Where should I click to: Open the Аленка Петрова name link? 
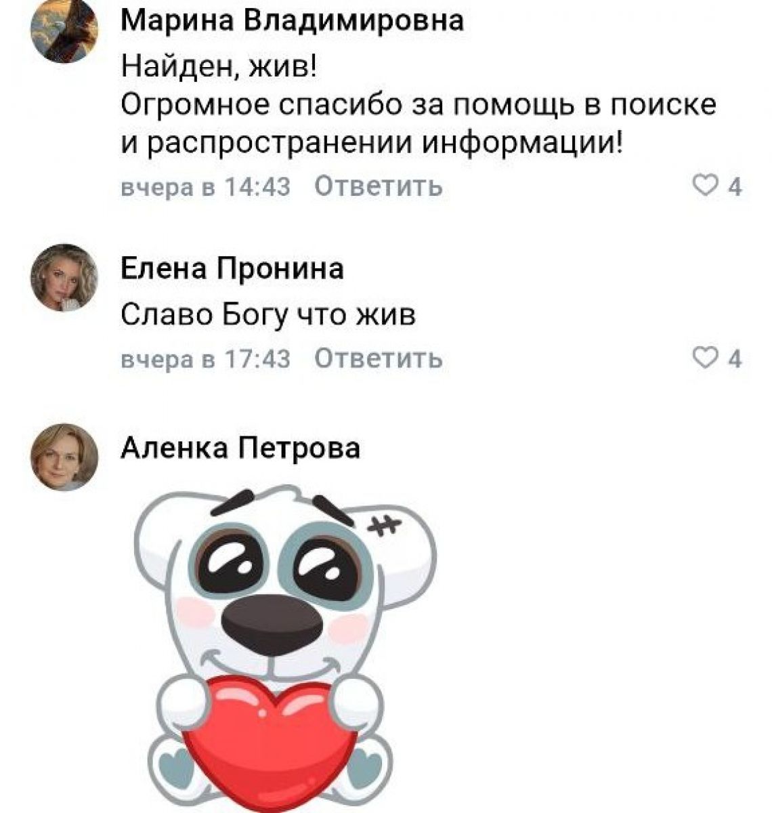240,448
